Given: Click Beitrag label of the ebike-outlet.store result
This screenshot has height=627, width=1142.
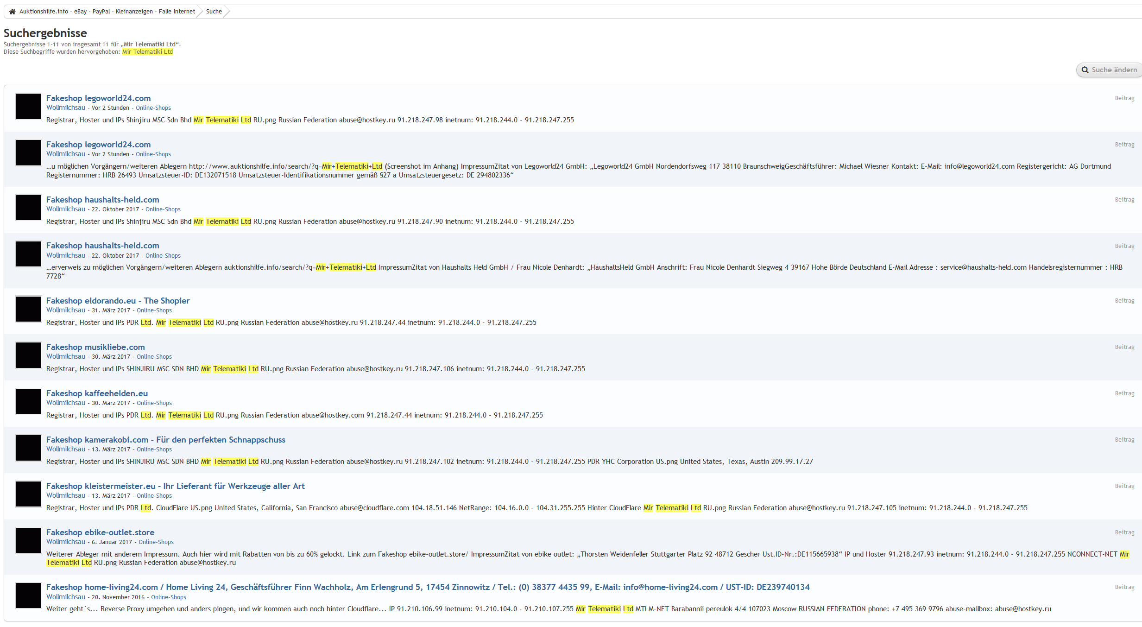Looking at the screenshot, I should pyautogui.click(x=1124, y=532).
